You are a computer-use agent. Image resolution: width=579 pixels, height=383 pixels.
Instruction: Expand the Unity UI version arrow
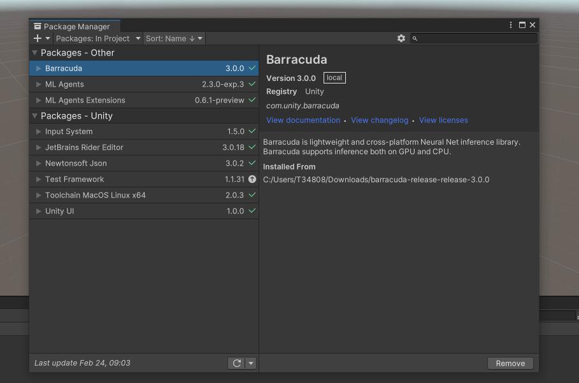point(38,211)
